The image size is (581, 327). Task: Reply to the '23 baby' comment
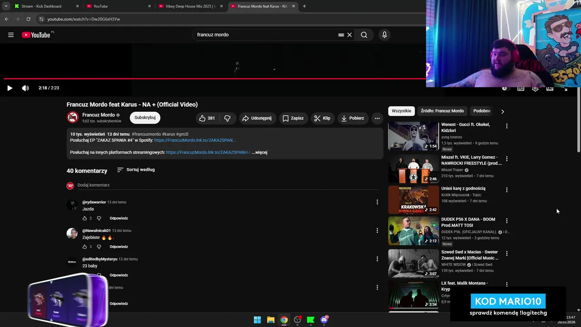118,275
